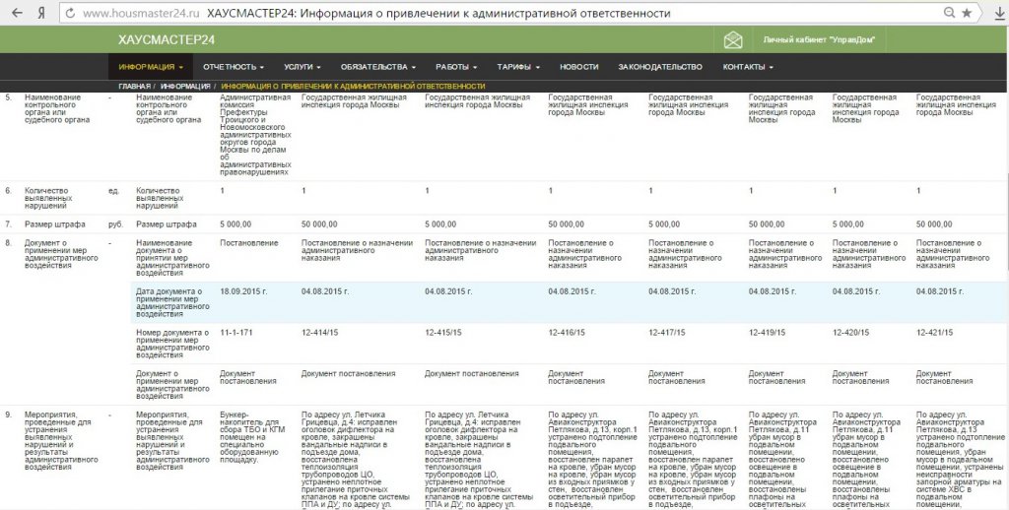
Task: Go back with the browser back arrow
Action: (17, 13)
